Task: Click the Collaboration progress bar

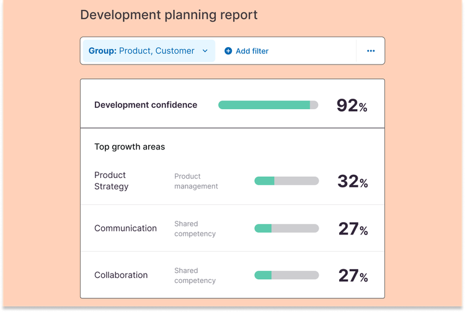Action: pos(286,275)
